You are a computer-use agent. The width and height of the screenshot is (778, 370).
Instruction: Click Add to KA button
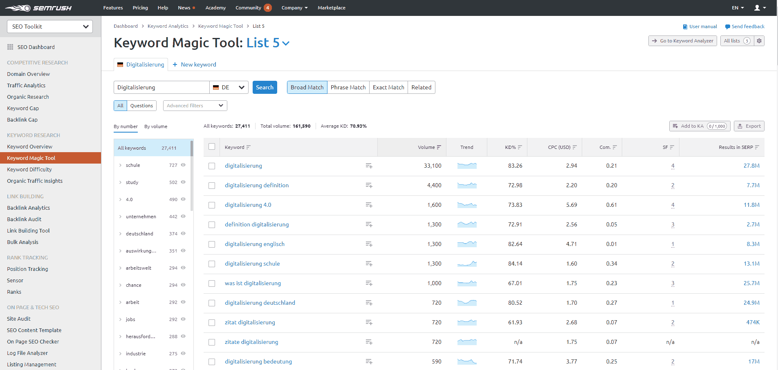point(700,126)
